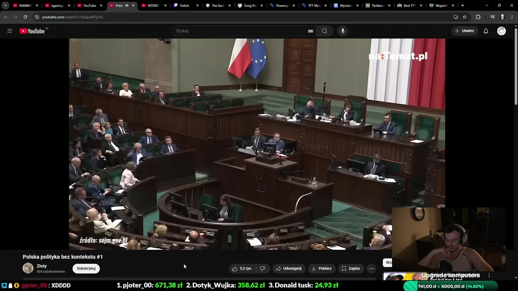Click the address bar URL

[72, 17]
